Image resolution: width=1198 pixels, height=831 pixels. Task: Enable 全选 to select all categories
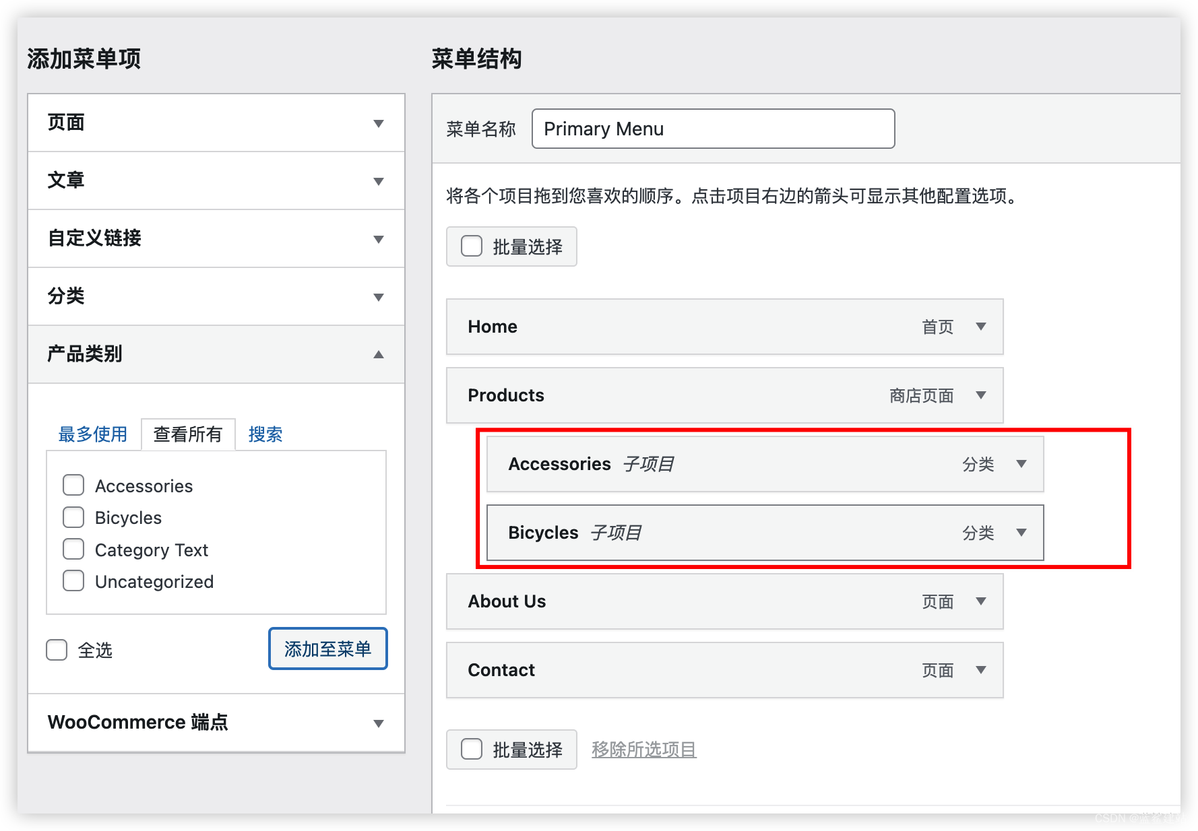click(57, 649)
